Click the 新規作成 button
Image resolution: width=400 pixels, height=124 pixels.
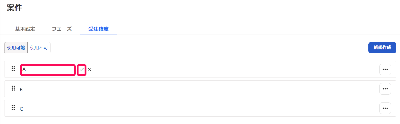[382, 48]
